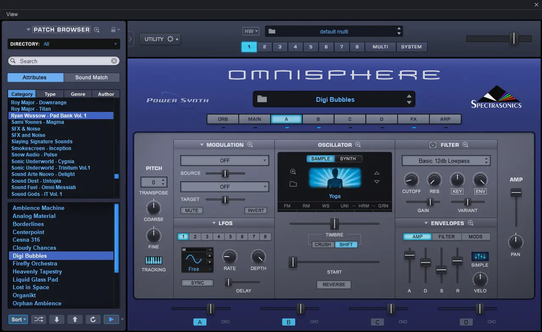Open the MULTI page button
The image size is (542, 332).
pos(380,47)
